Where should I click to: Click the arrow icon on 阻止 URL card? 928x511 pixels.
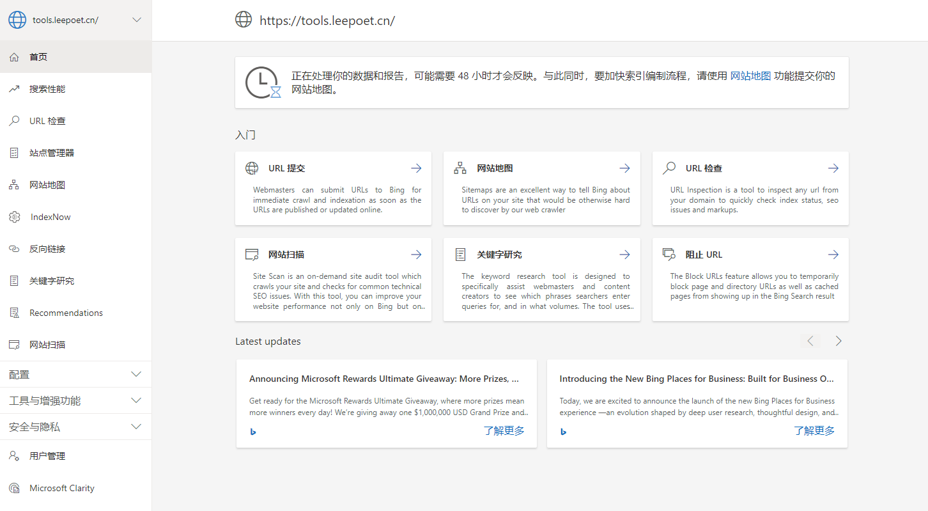click(833, 255)
